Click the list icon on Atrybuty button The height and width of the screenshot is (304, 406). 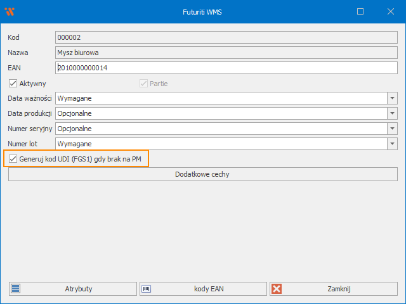[x=16, y=289]
